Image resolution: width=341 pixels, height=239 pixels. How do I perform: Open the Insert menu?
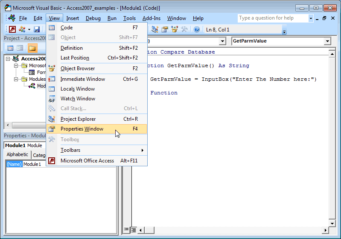pos(73,18)
